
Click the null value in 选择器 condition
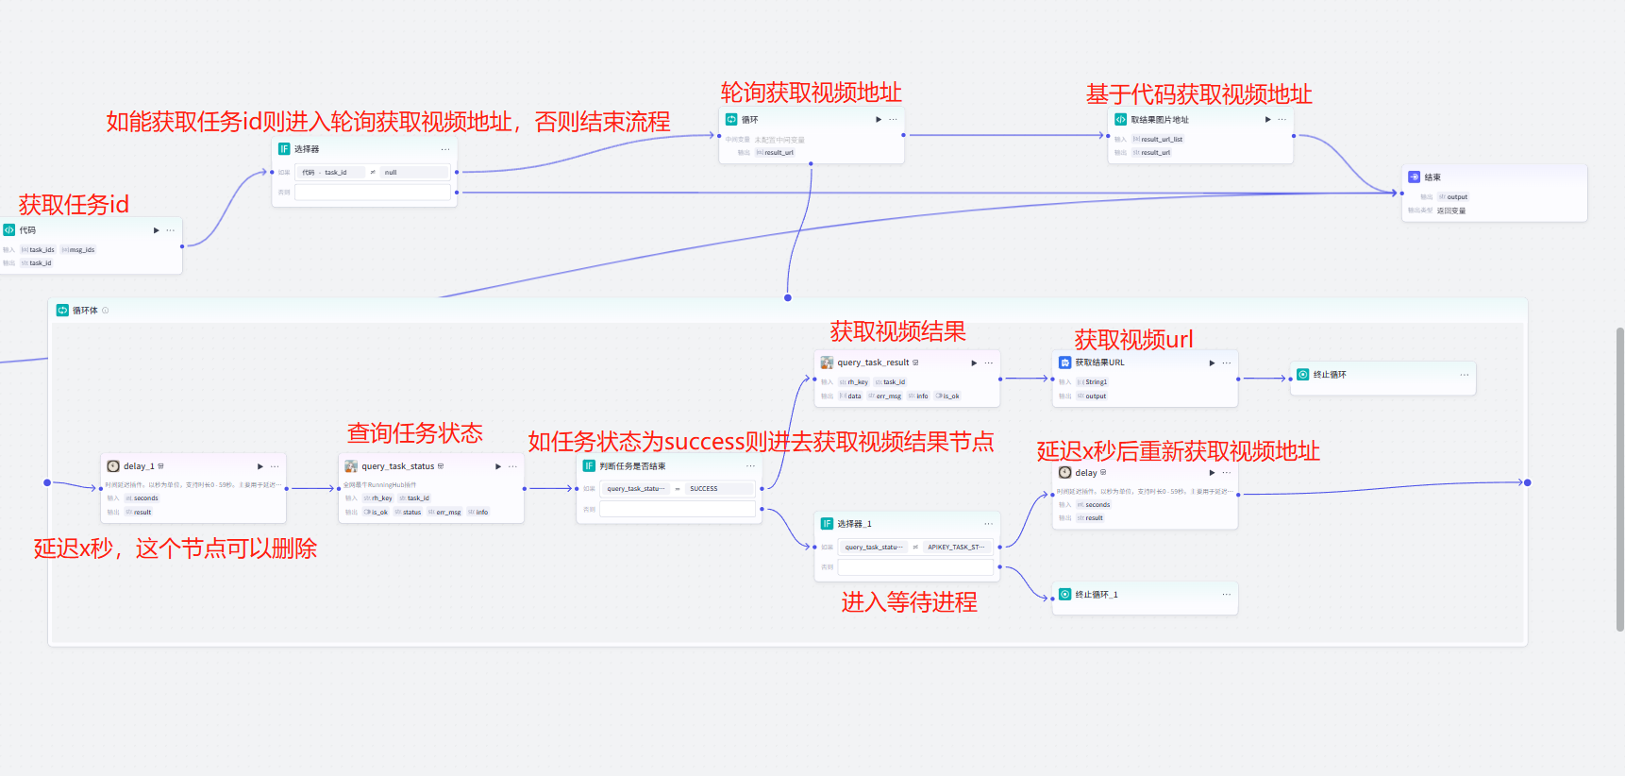click(x=413, y=173)
